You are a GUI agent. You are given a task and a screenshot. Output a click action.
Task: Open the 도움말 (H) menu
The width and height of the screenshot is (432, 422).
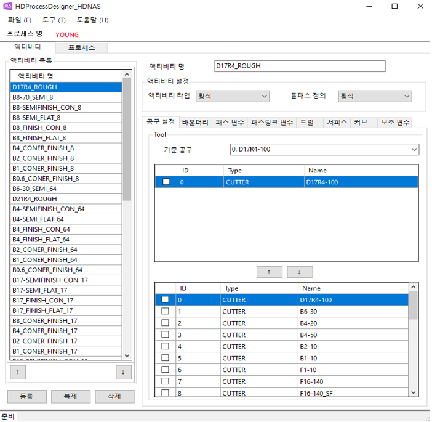pyautogui.click(x=92, y=20)
